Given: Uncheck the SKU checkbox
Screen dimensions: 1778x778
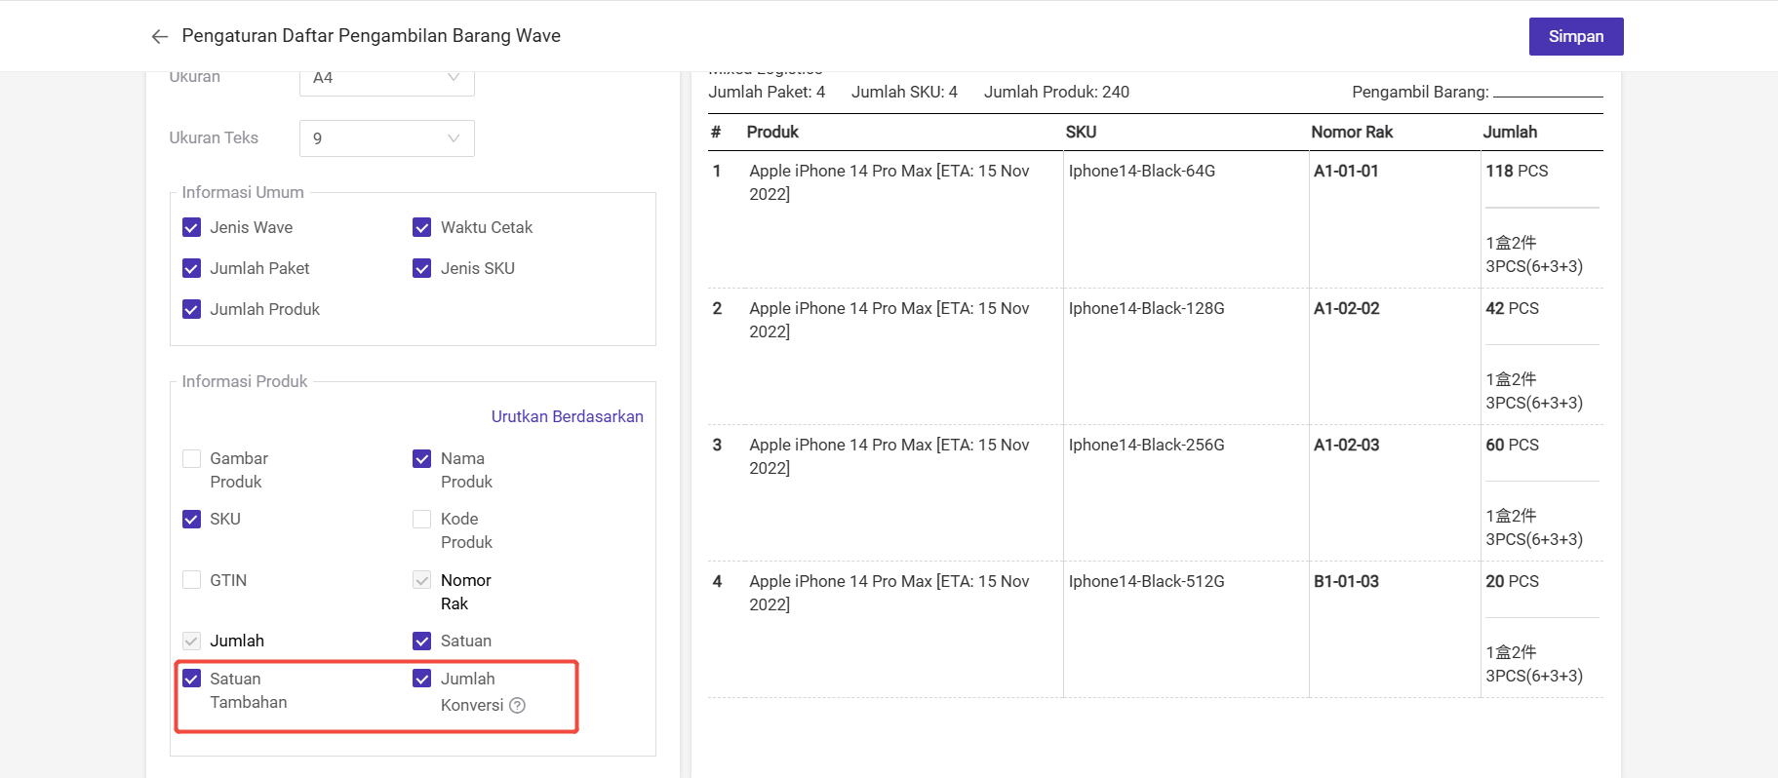Looking at the screenshot, I should pos(191,519).
